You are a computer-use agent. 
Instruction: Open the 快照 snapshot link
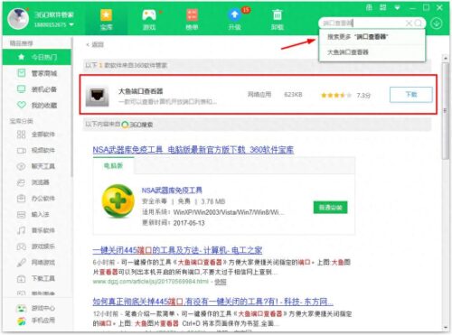pyautogui.click(x=221, y=282)
